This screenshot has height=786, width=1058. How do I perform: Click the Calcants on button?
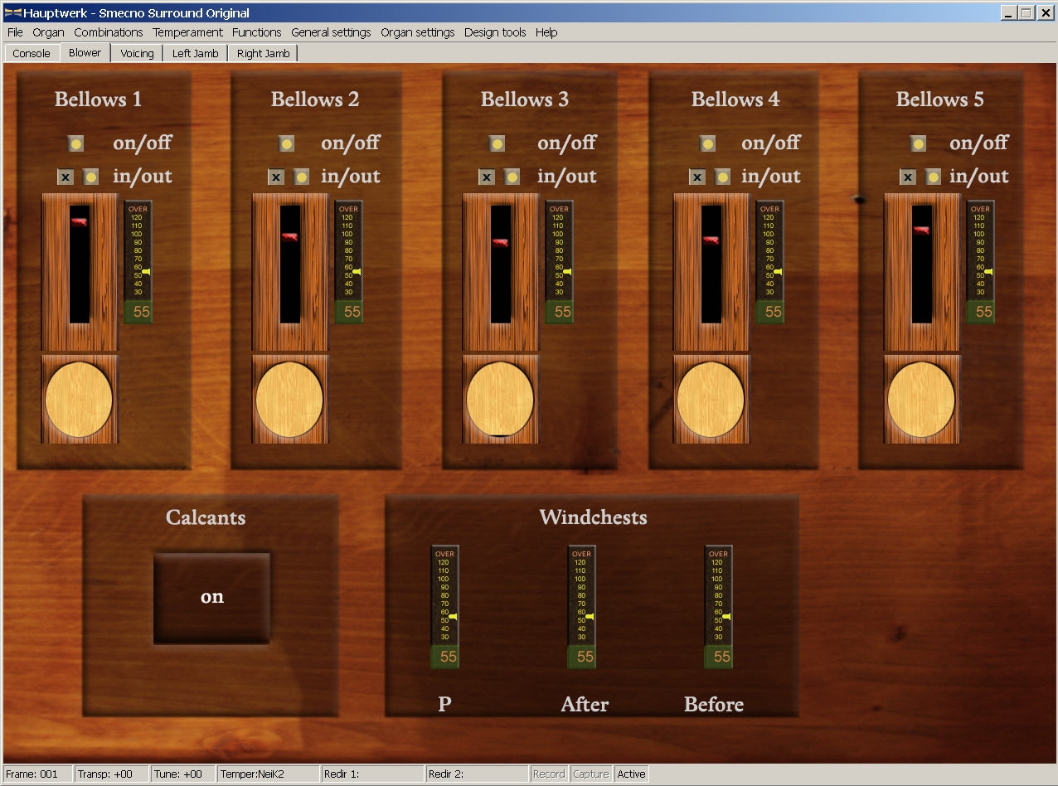pyautogui.click(x=211, y=598)
